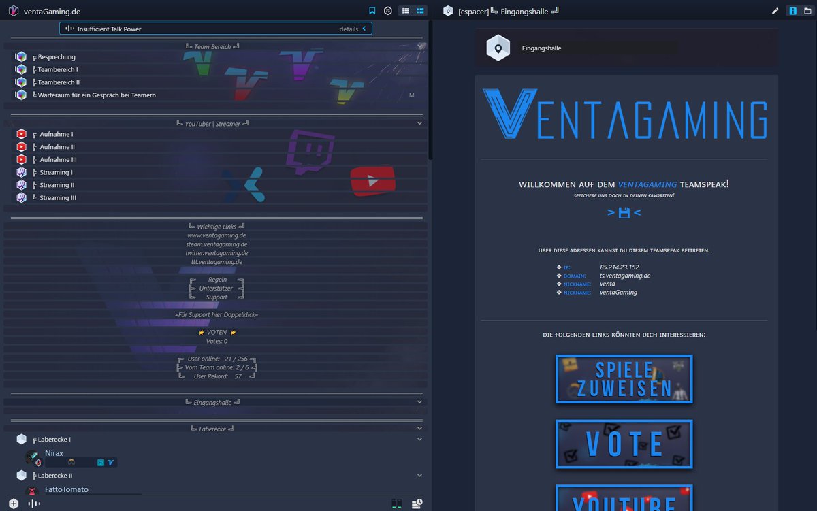This screenshot has height=511, width=817.
Task: Select user FattoTomato in Laberecke II
Action: [66, 489]
